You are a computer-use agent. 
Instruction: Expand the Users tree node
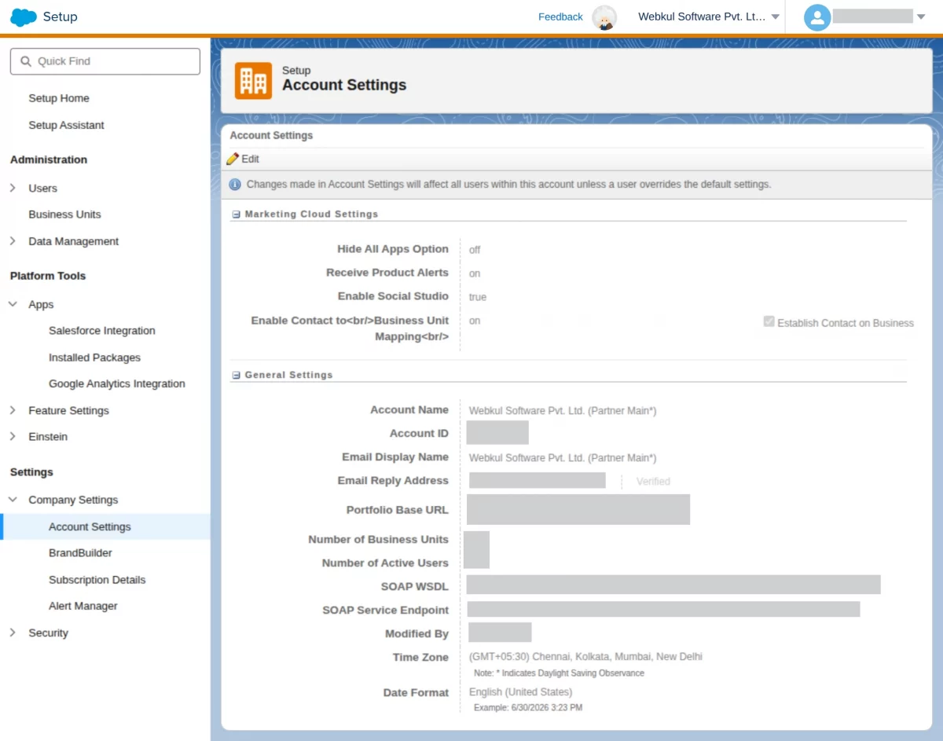pyautogui.click(x=13, y=189)
